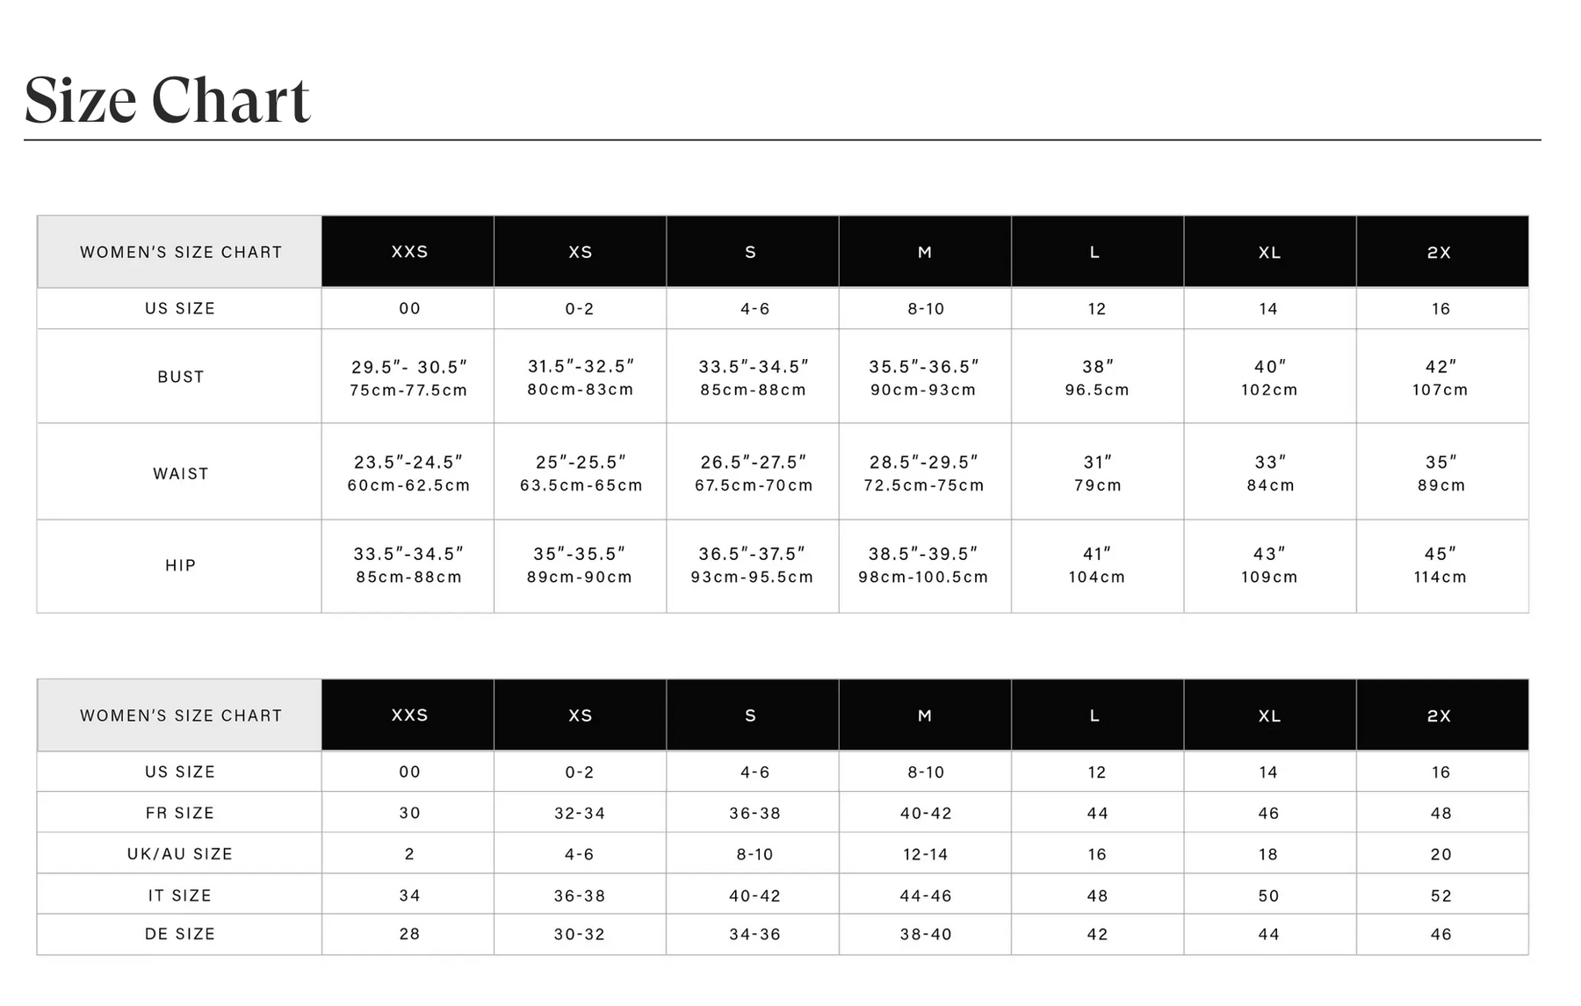
Task: Select FR size 32-34 cell
Action: (x=580, y=813)
